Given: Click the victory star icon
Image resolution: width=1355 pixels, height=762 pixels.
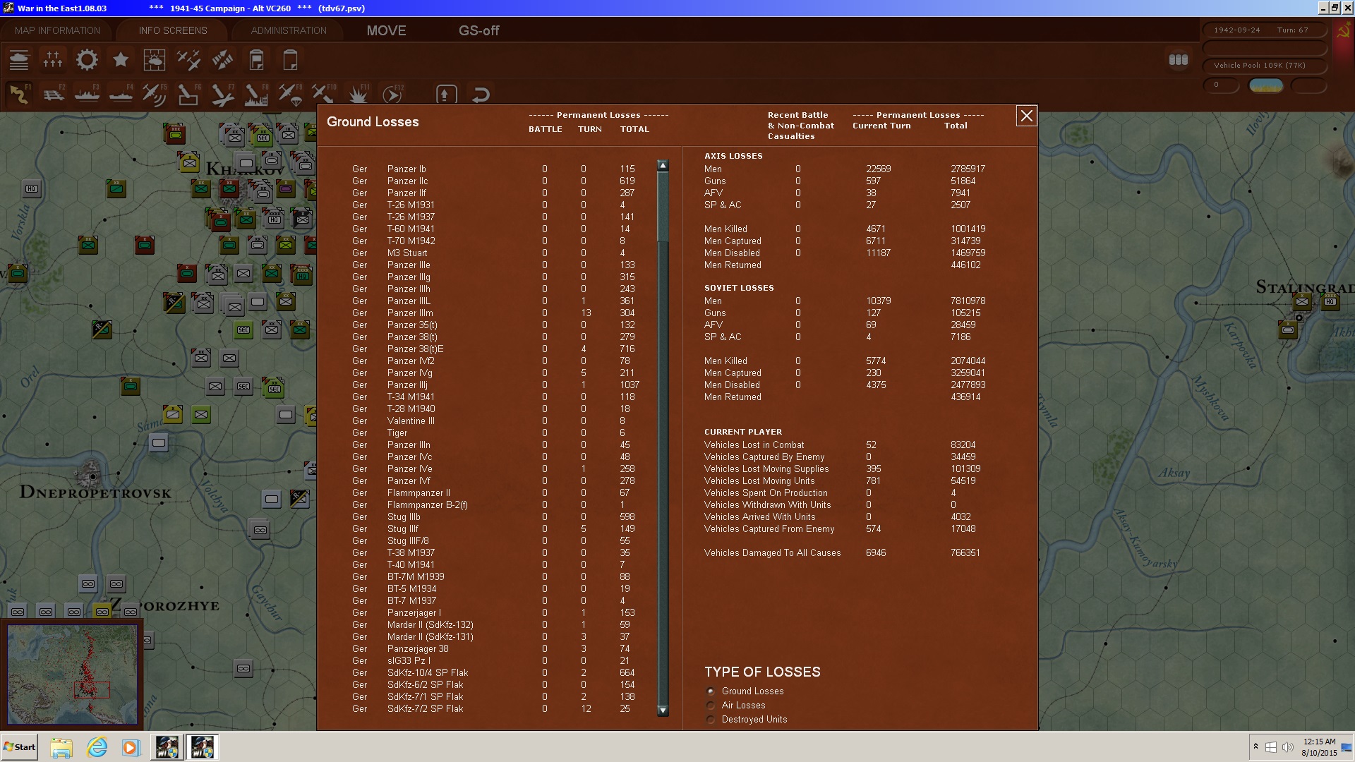Looking at the screenshot, I should [121, 60].
